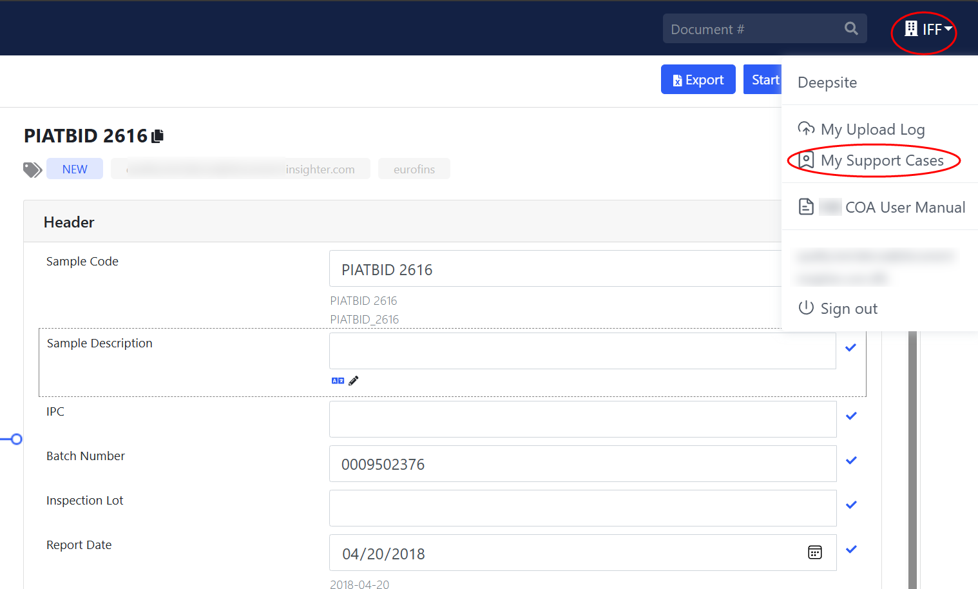This screenshot has width=978, height=589.
Task: Click the Sign out power icon
Action: 806,308
